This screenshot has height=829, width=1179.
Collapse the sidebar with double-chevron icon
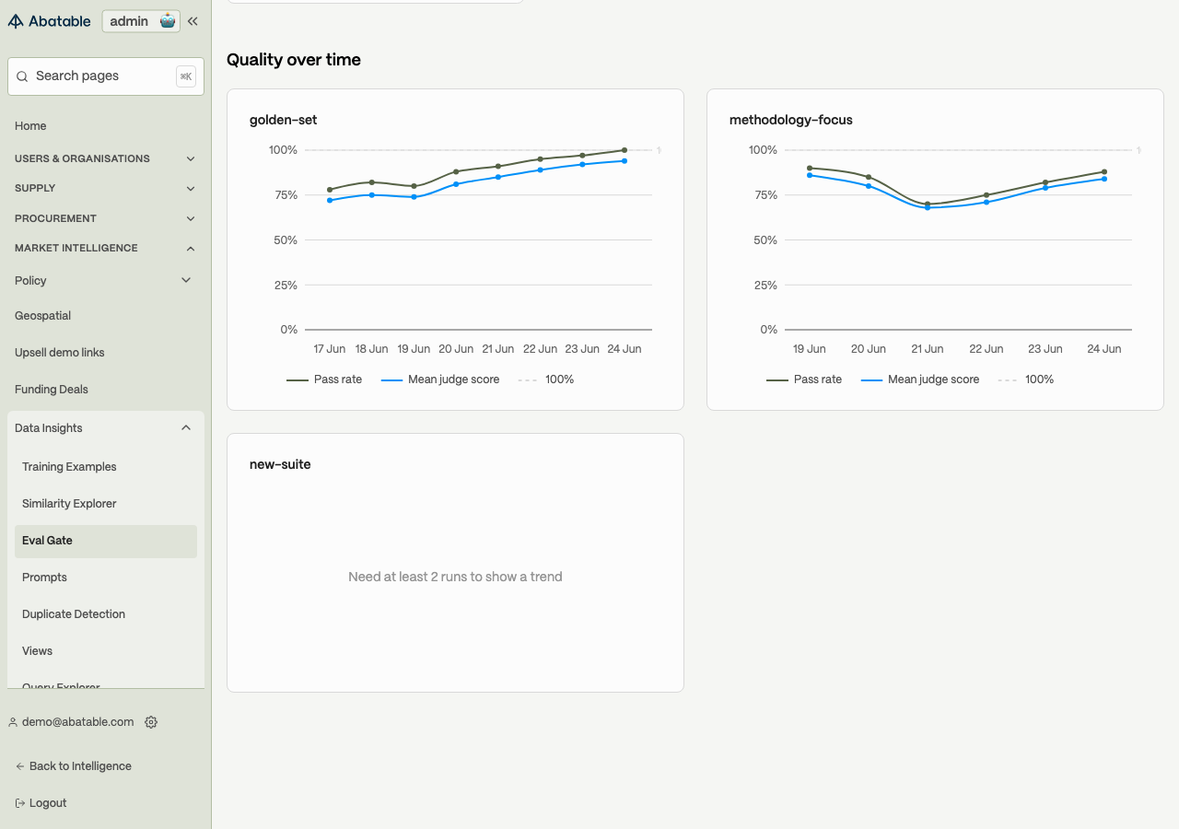[193, 21]
